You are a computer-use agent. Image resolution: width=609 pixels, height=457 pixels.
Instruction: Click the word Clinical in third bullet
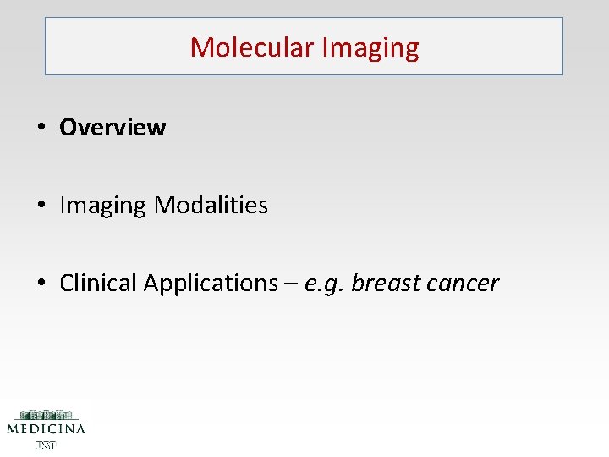tap(98, 282)
